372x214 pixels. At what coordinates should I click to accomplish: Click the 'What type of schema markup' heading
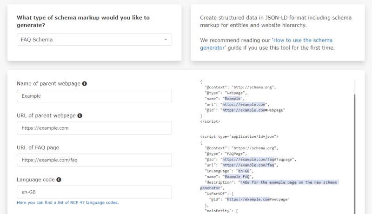pos(83,21)
